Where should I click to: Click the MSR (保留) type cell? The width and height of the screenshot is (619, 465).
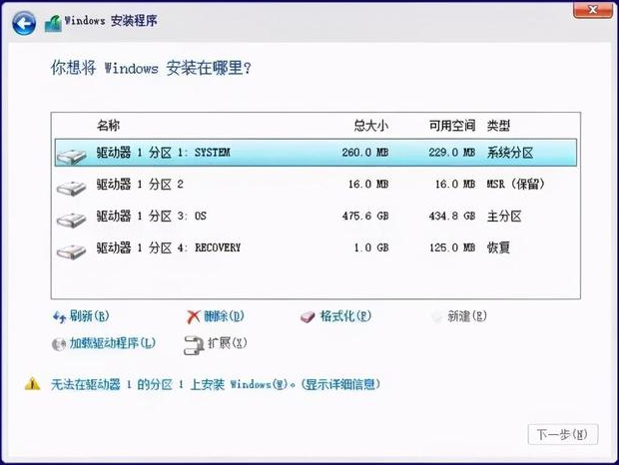coord(515,185)
